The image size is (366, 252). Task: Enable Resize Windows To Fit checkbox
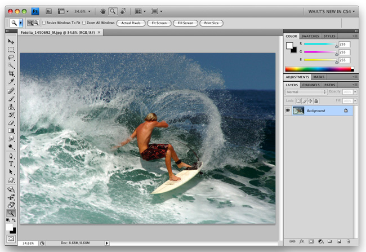pos(43,23)
